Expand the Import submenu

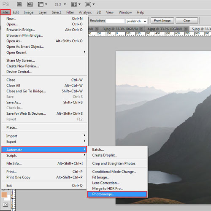pyautogui.click(x=84, y=135)
